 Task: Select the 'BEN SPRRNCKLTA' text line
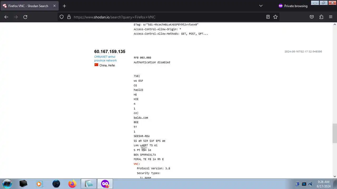[x=145, y=155]
